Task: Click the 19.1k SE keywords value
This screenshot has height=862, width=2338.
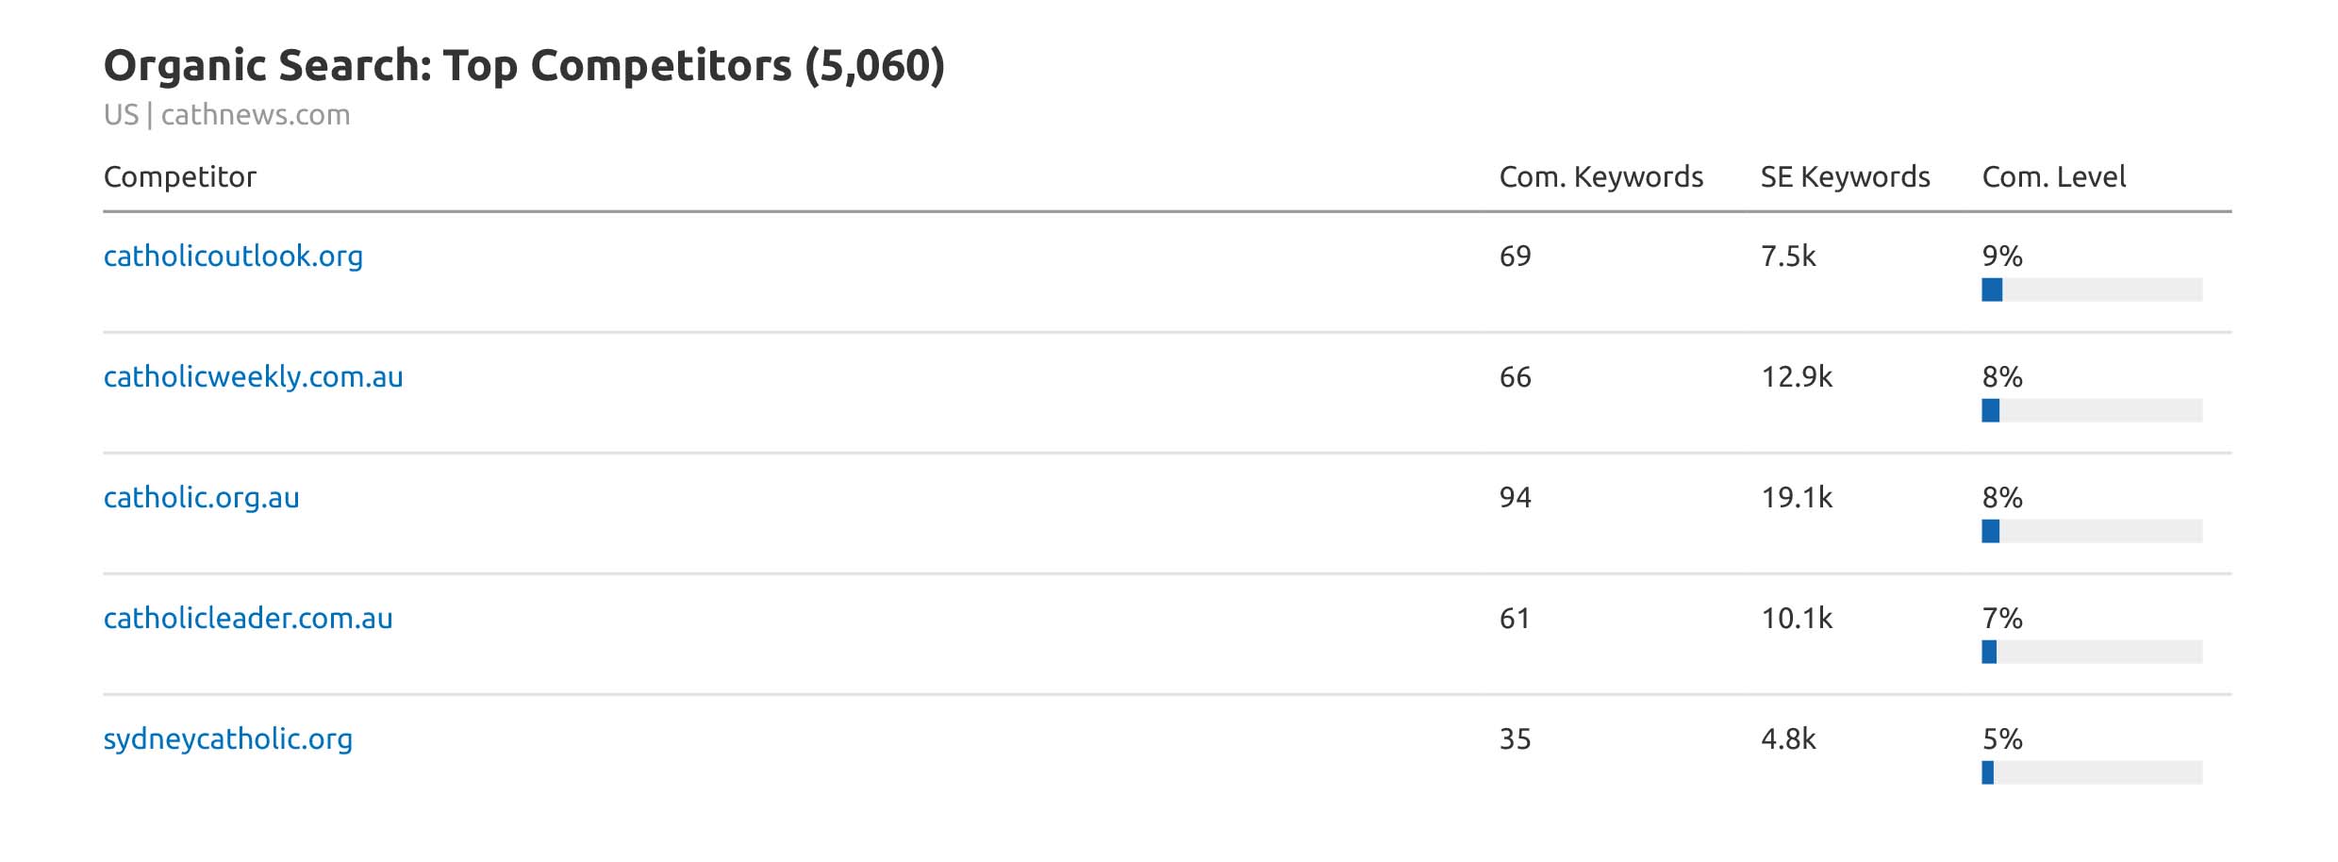Action: pyautogui.click(x=1796, y=498)
